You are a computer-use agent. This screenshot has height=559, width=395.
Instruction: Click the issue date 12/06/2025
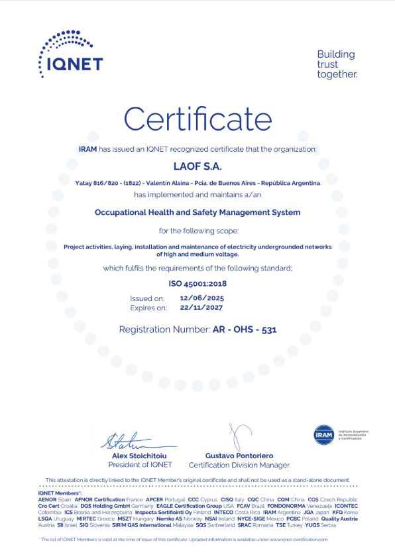tap(202, 298)
